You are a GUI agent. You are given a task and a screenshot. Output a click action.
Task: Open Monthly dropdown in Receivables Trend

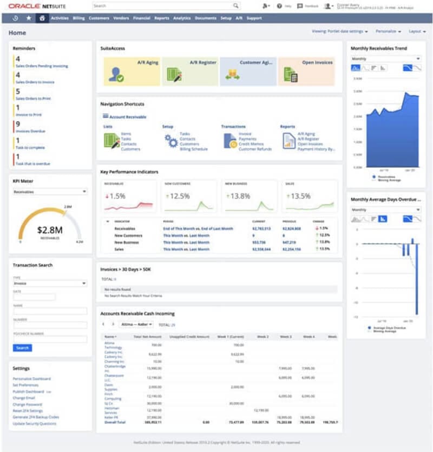pos(386,58)
